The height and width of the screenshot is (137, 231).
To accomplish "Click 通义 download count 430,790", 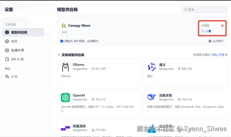I will click(187, 69).
